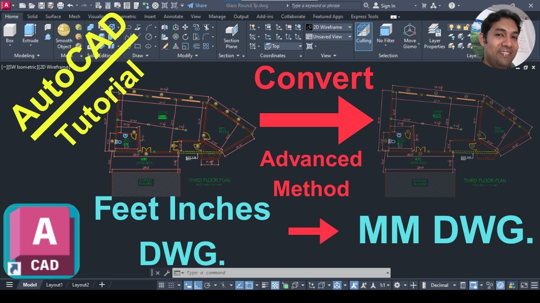Image resolution: width=540 pixels, height=303 pixels.
Task: Add a new layout with plus button
Action: pyautogui.click(x=102, y=285)
